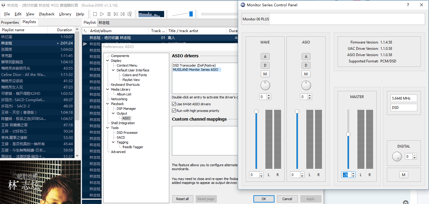Open the Library menu
This screenshot has width=429, height=204.
pyautogui.click(x=65, y=14)
